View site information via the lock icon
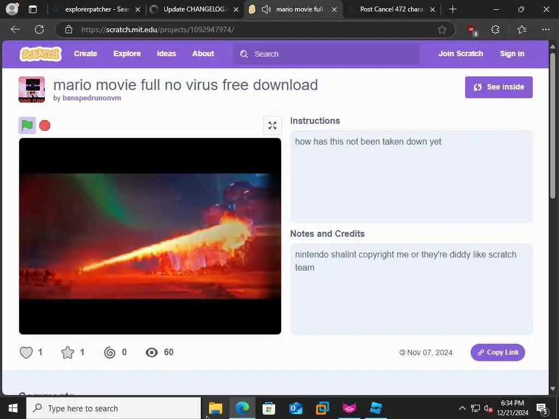The width and height of the screenshot is (559, 419). (69, 29)
